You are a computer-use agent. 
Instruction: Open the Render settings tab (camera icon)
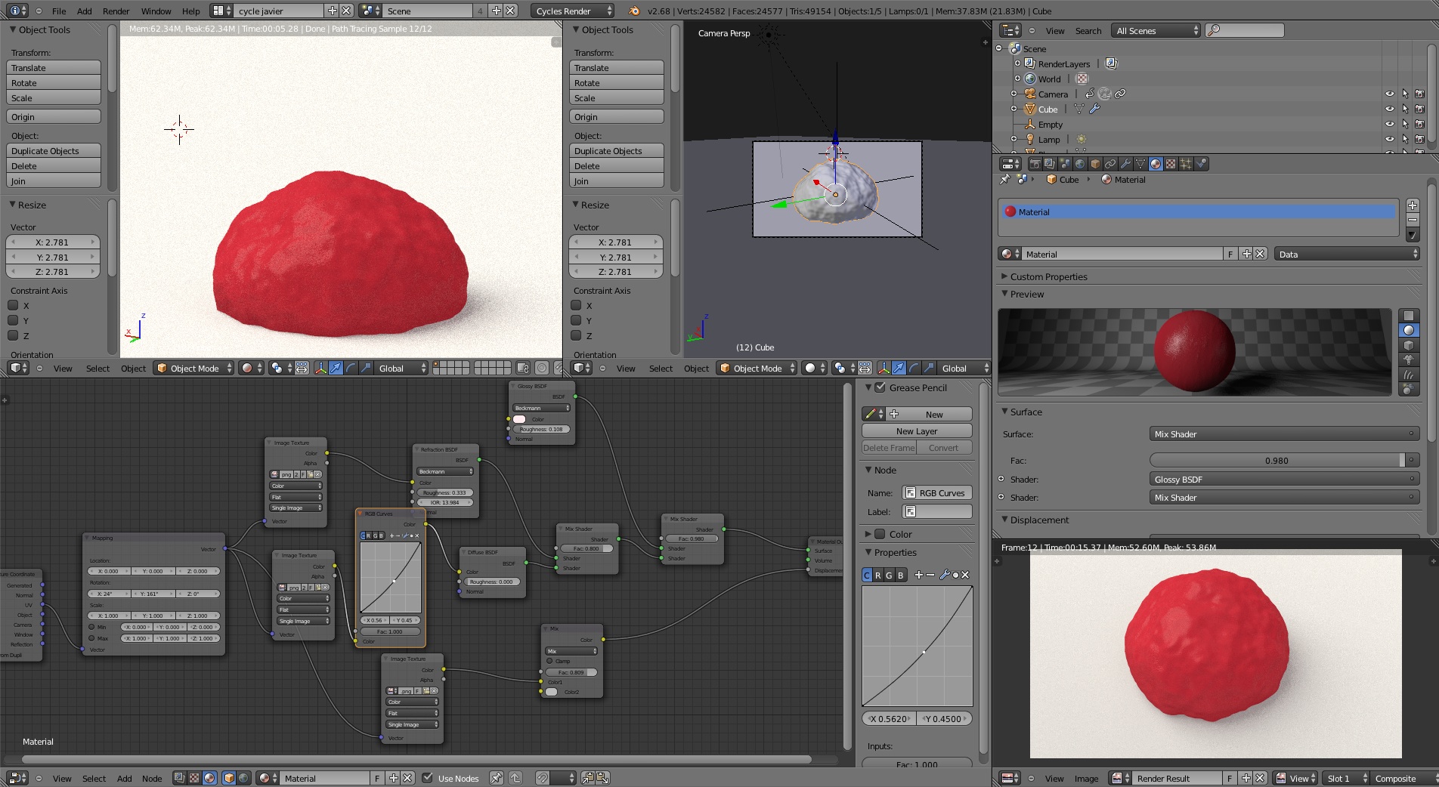coord(1035,164)
